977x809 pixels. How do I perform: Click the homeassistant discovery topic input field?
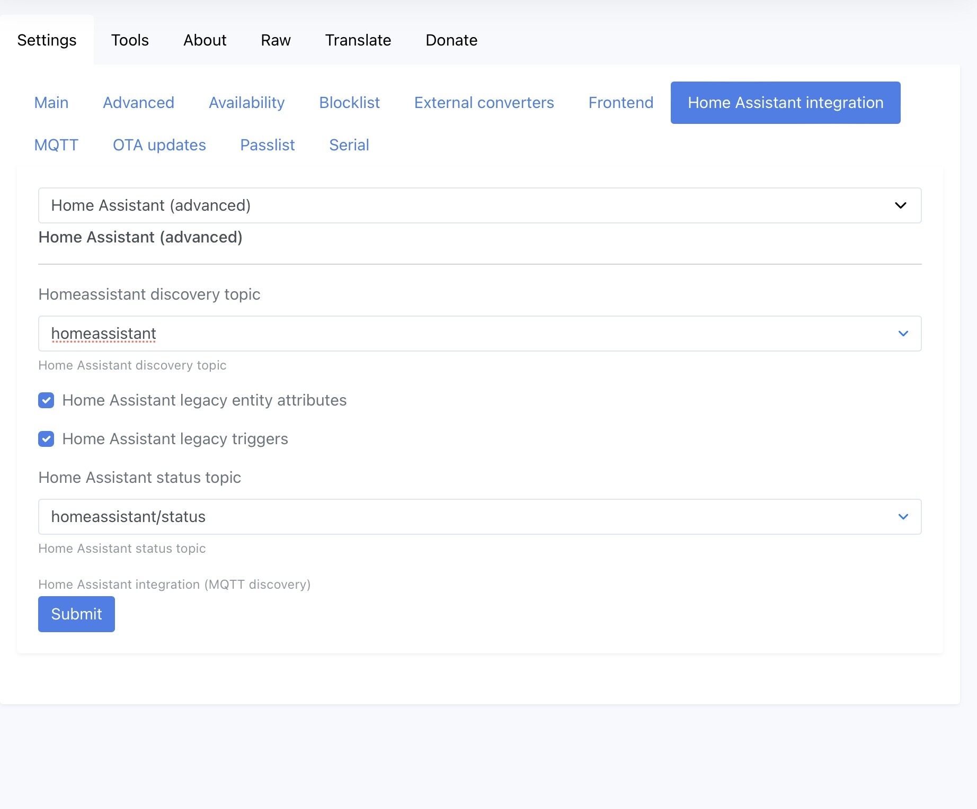[371, 334]
